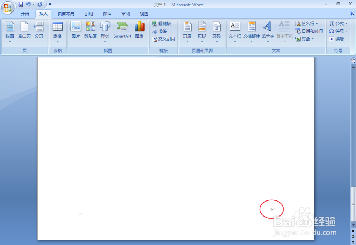The image size is (356, 245).
Task: Redo the last action
Action: [x=40, y=4]
